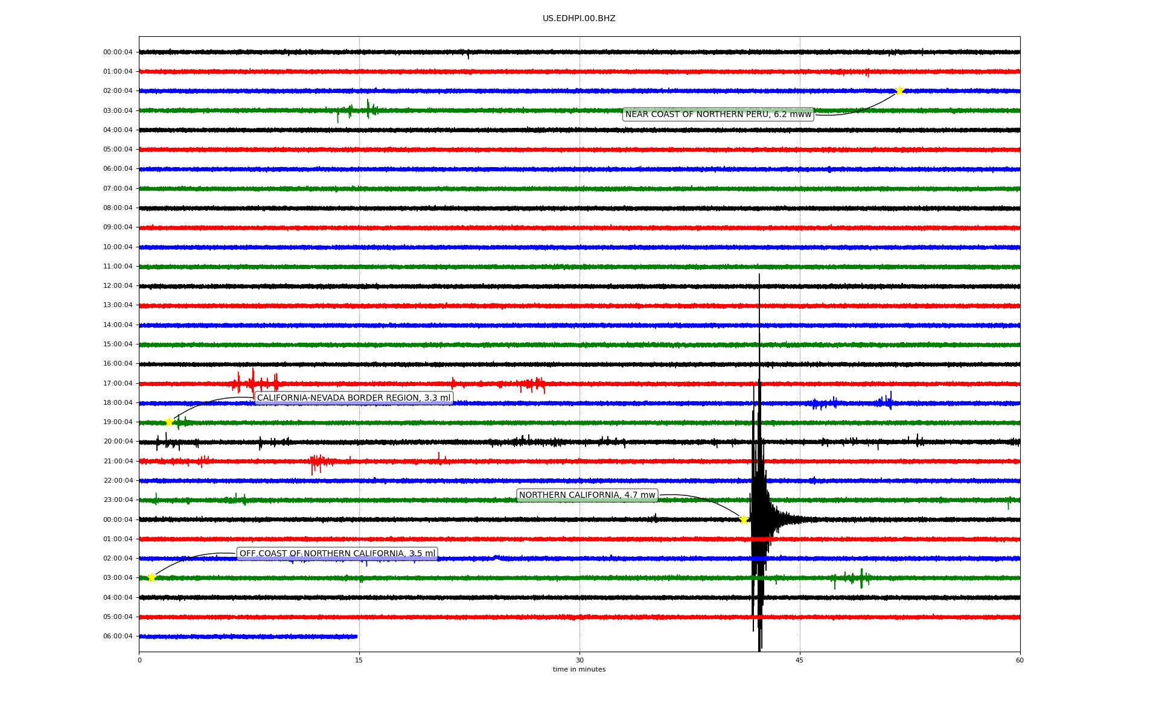The width and height of the screenshot is (1159, 724).
Task: Select the NEAR COAST OF NORTHERN PERU label
Action: tap(718, 115)
